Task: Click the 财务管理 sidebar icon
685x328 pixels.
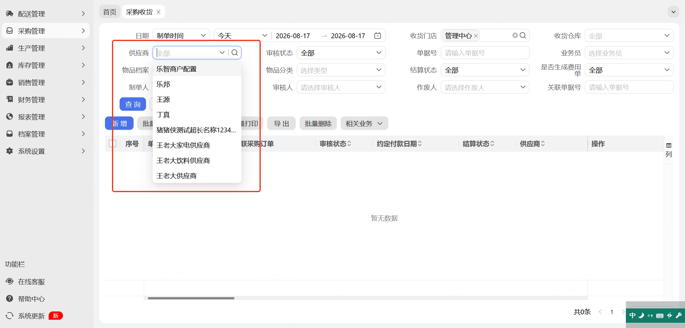Action: tap(10, 100)
